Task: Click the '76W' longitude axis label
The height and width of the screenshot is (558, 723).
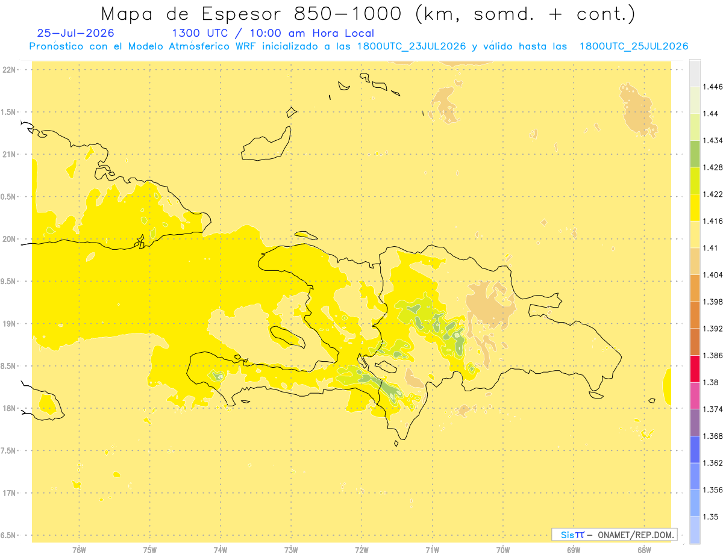Action: point(80,549)
